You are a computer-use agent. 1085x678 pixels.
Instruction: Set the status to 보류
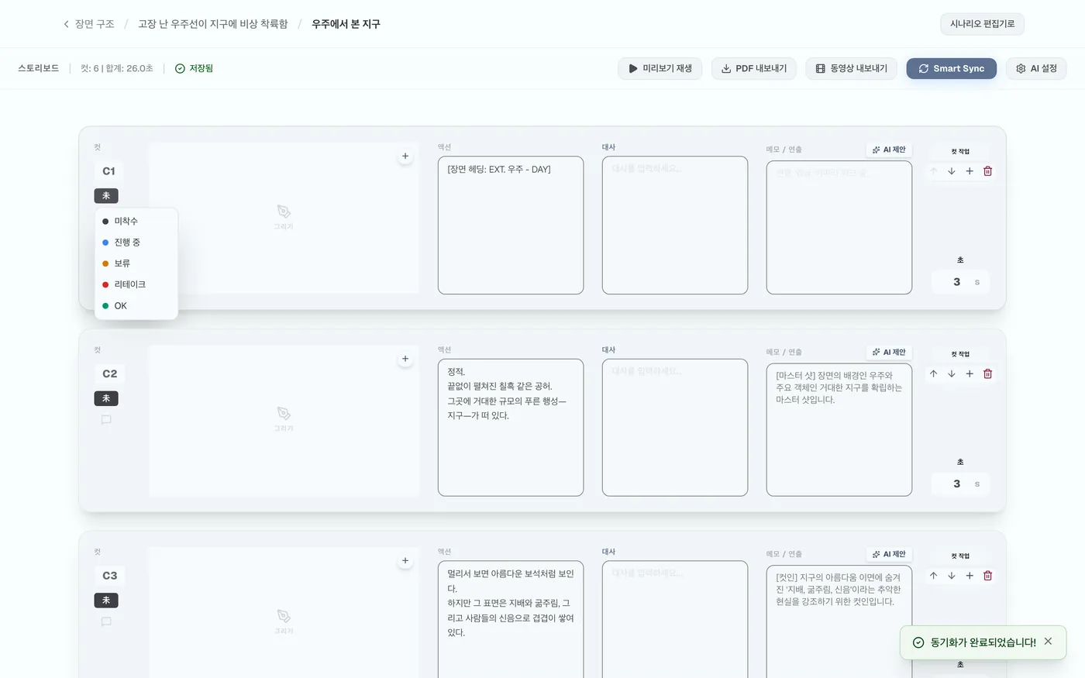click(x=136, y=263)
